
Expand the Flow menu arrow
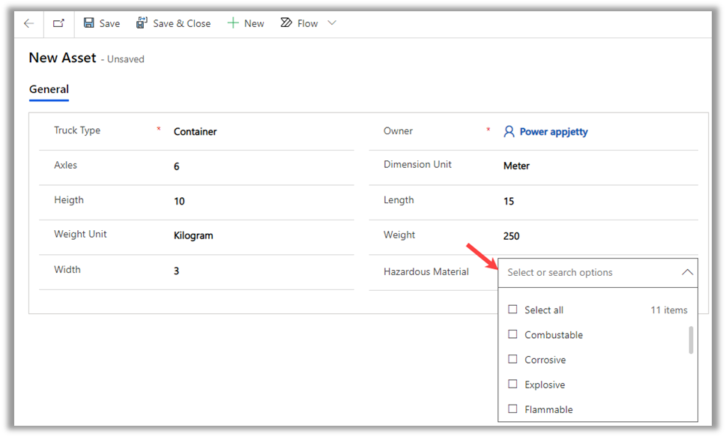pyautogui.click(x=332, y=23)
